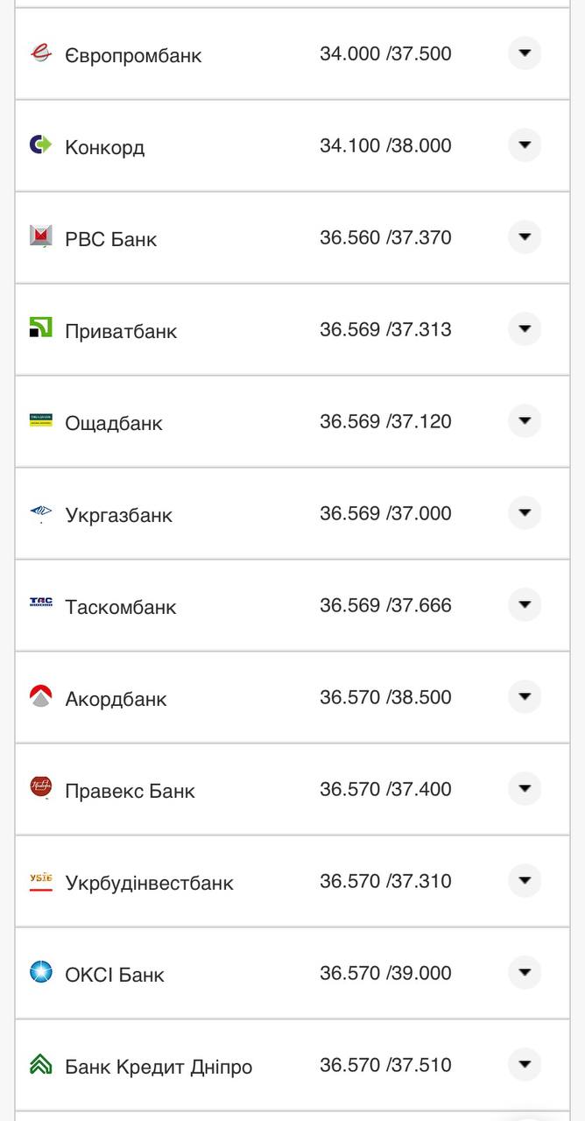Screen dimensions: 585x1121
Task: Click the Банк Кредит Дніпро logo icon
Action: coord(41,1065)
